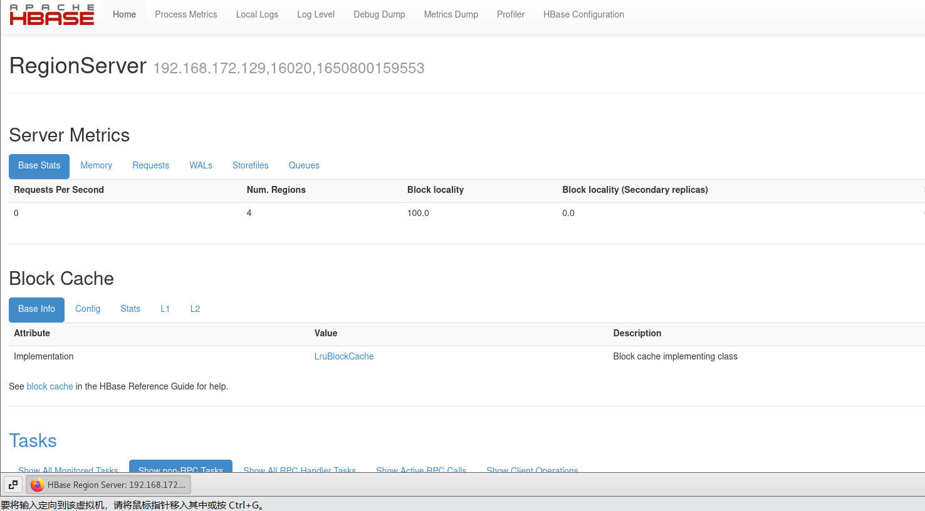The height and width of the screenshot is (511, 925).
Task: Select Show non-RPC Tasks button
Action: [180, 467]
